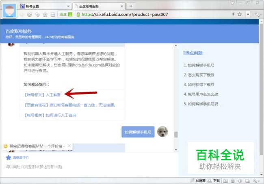Select hot question 4. 帐号用户名怎么改
The image size is (264, 184).
pyautogui.click(x=201, y=94)
